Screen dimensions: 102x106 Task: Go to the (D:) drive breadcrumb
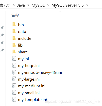[5, 5]
